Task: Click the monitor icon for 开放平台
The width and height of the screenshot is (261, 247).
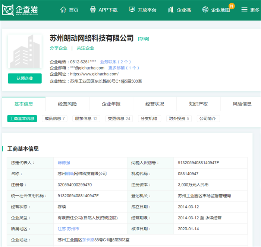Action: coord(132,10)
